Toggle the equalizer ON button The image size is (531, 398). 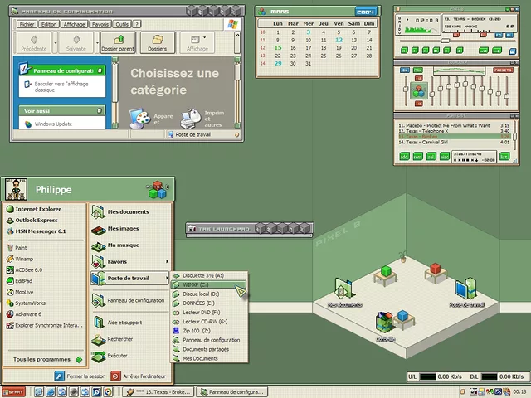click(x=406, y=70)
